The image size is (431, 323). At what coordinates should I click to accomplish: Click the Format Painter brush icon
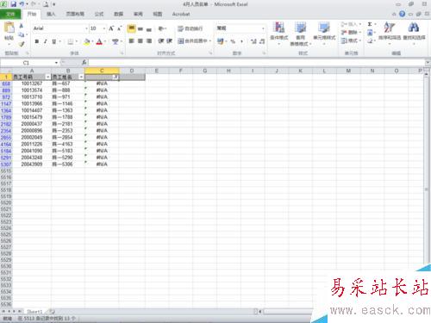click(x=22, y=44)
